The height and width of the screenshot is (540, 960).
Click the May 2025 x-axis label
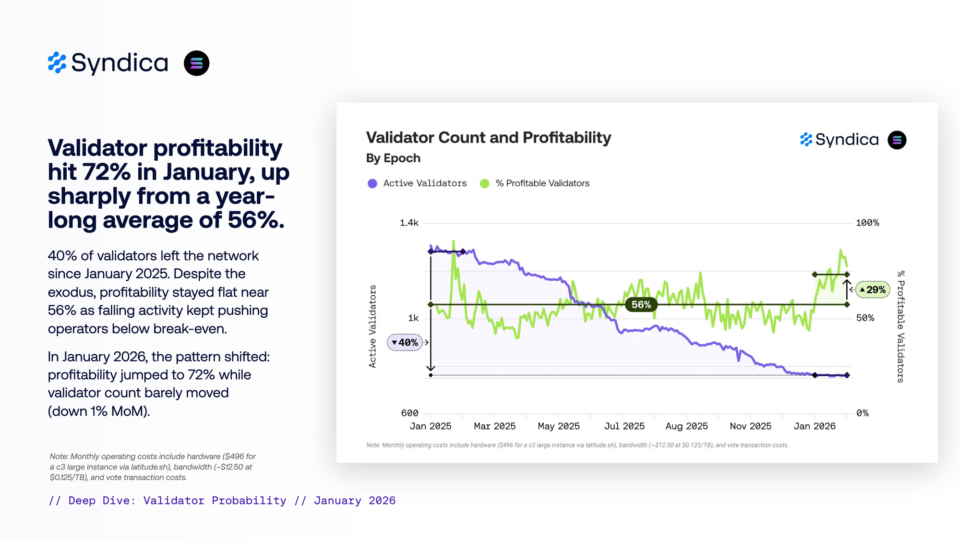[559, 426]
